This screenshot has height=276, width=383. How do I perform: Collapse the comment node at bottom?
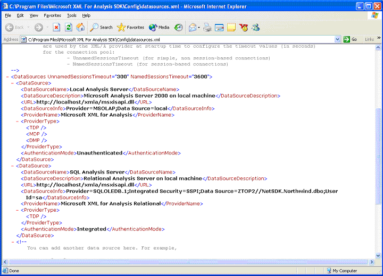pos(12,242)
